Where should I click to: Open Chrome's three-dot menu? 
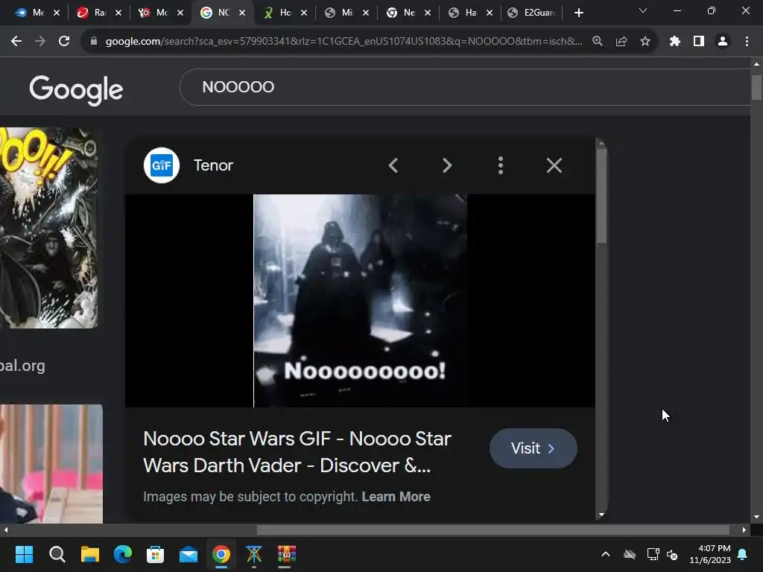747,42
